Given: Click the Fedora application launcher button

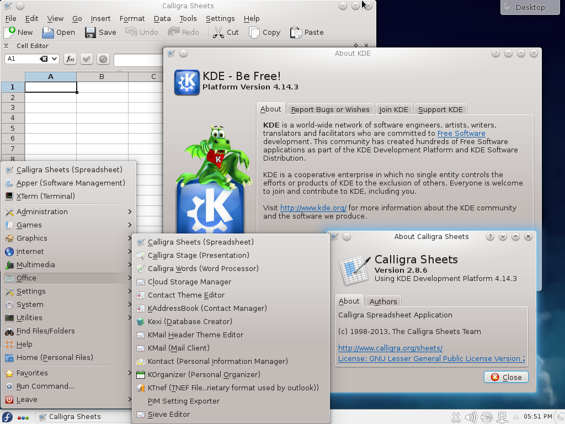Looking at the screenshot, I should [x=7, y=417].
